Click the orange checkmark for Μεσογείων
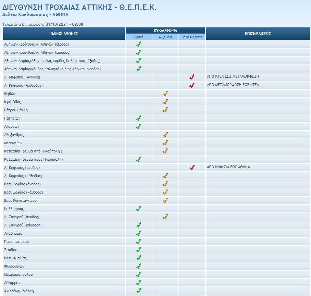Viewport: 311px width, 296px height. [165, 143]
